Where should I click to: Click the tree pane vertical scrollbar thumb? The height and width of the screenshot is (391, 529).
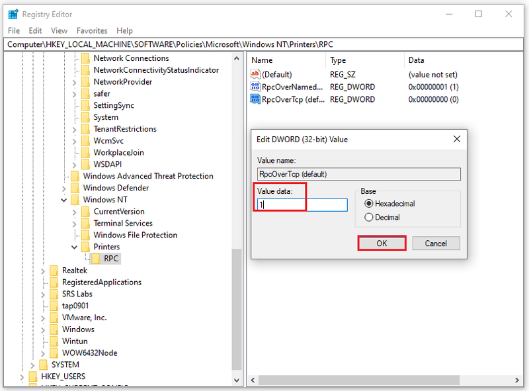click(x=237, y=309)
